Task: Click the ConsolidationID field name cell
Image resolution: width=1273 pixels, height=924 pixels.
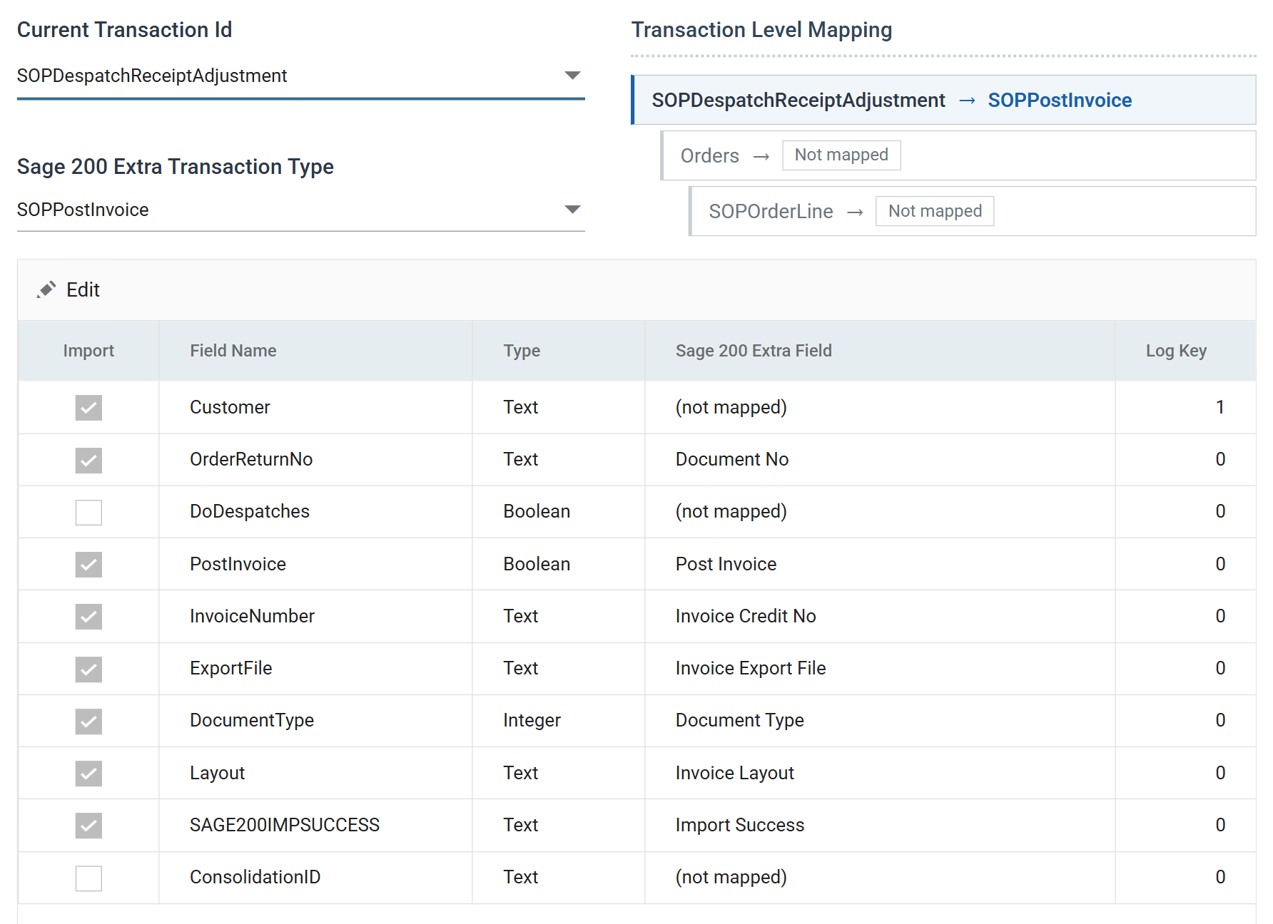Action: (315, 878)
